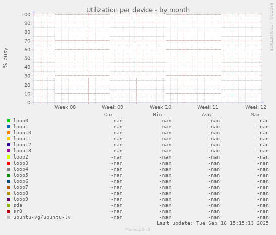Viewport: 276px width, 235px height.
Task: Click the Week 10 axis label
Action: point(160,107)
